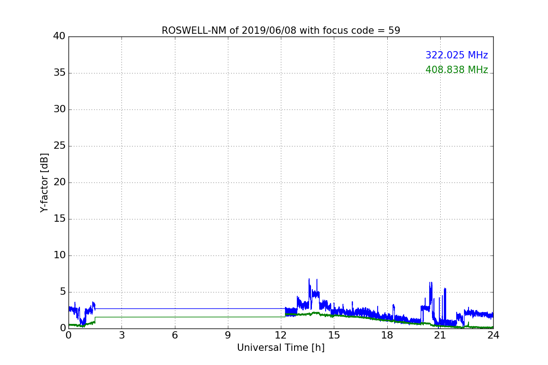Click x-axis tick label 18
This screenshot has height=365, width=548.
(x=387, y=335)
